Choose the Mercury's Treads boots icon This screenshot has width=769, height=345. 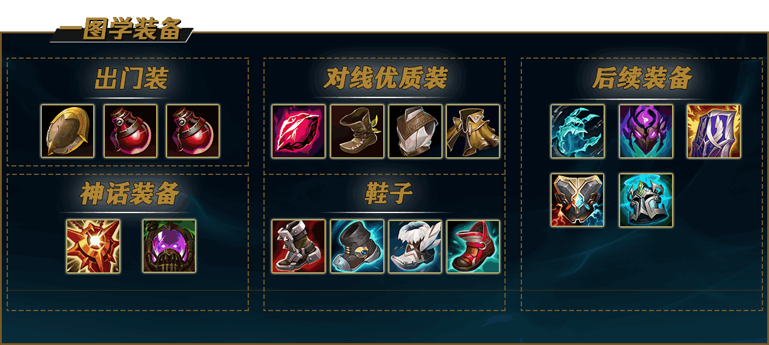coord(357,246)
